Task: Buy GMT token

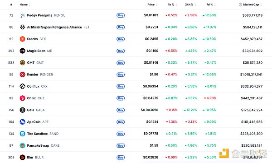Action: [x=121, y=63]
